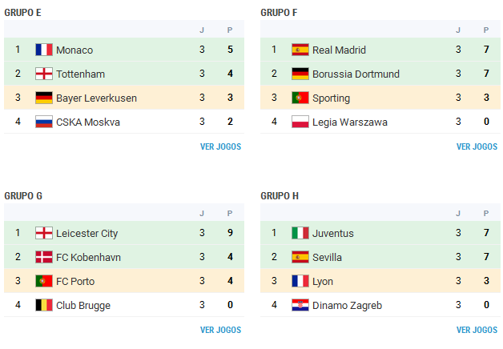Screen dimensions: 503x349
Task: Click the Belgian flag next to Club Brugge
Action: click(43, 305)
